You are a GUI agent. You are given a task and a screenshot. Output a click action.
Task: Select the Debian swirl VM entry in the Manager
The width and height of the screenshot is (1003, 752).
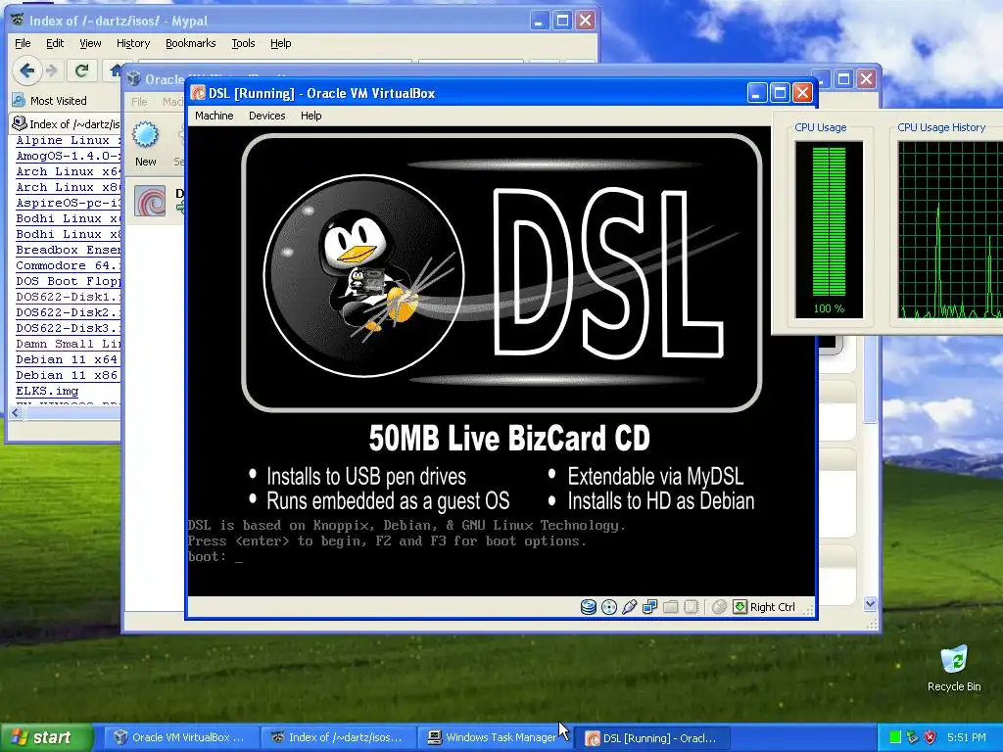[150, 202]
